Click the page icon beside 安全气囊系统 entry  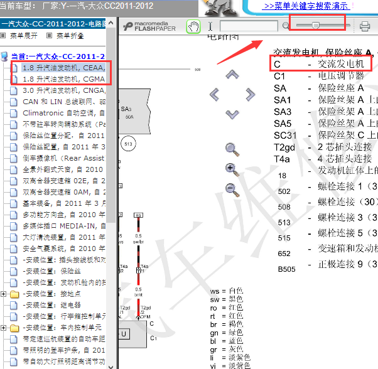14,249
